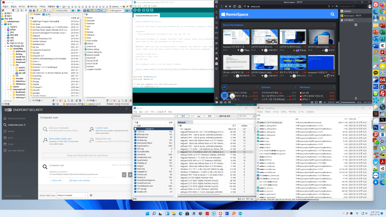Open Tools section in ESET
This screenshot has height=217, width=386.
coord(8,144)
